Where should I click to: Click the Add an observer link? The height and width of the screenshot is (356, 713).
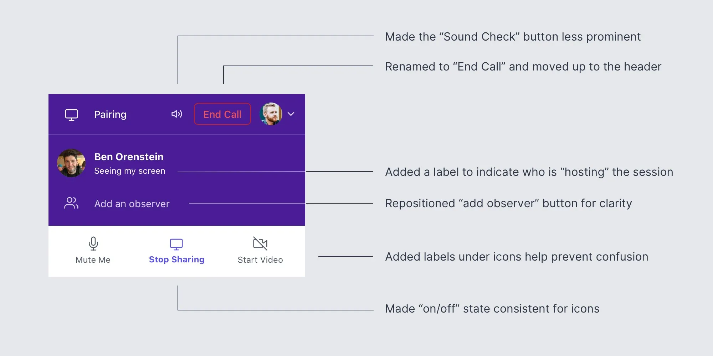tap(132, 204)
